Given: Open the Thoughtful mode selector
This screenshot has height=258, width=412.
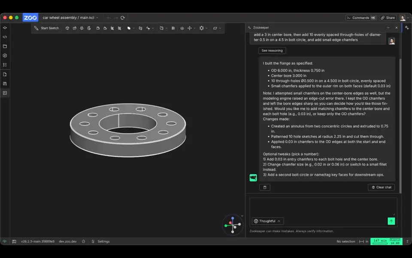Looking at the screenshot, I should click(x=267, y=221).
